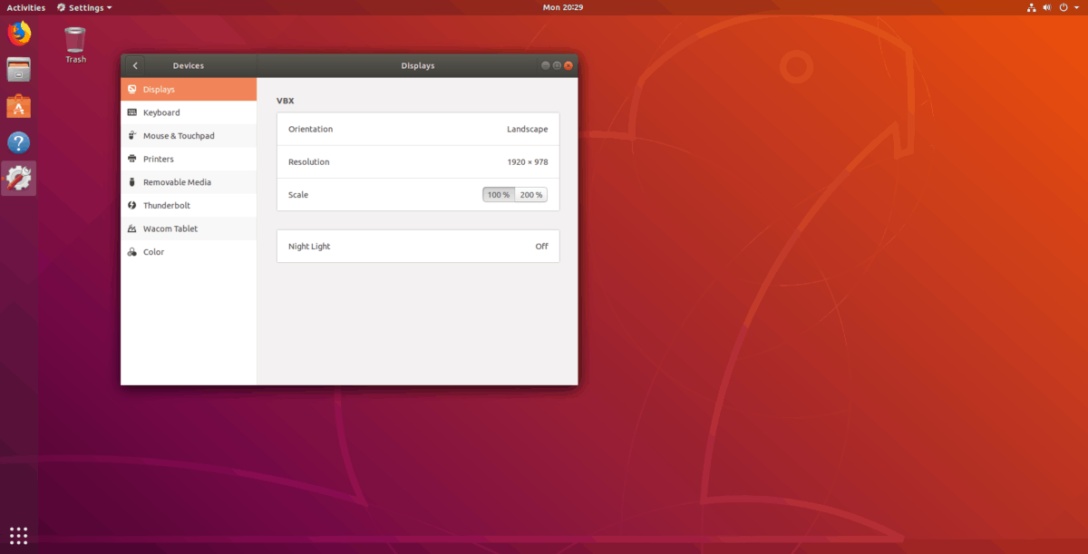The image size is (1088, 554).
Task: Open Orientation options showing Landscape
Action: pyautogui.click(x=417, y=129)
